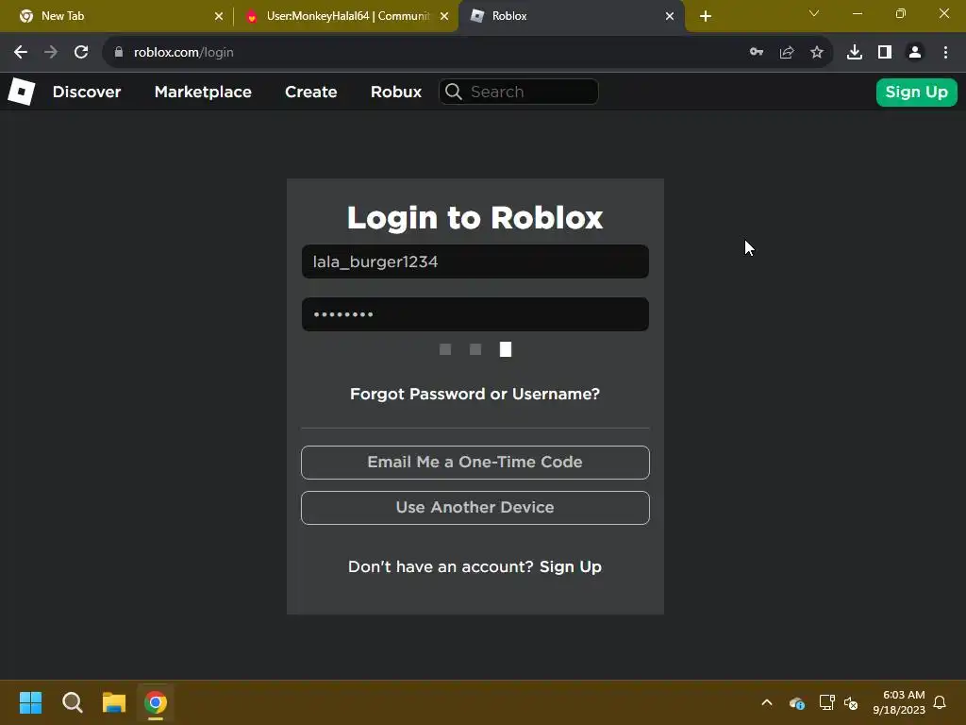Reload the page with the refresh icon
The image size is (966, 725).
pos(81,53)
